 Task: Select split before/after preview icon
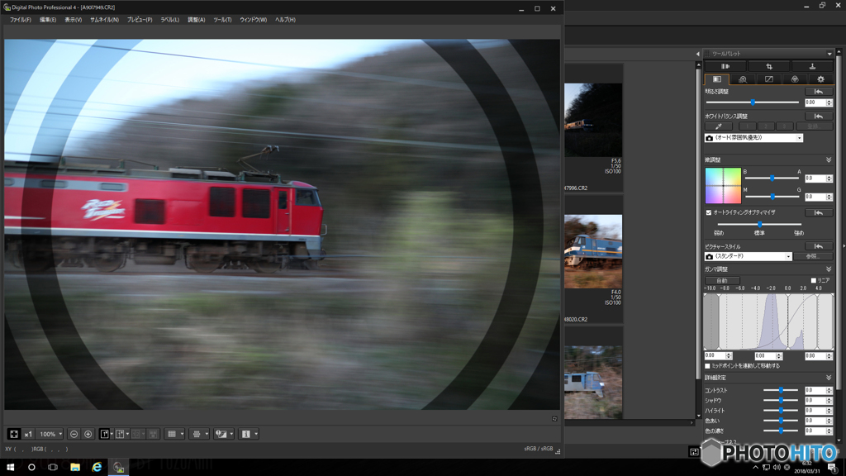coord(121,434)
